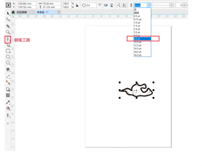Select the Drop Shadow tool
Image resolution: width=202 pixels, height=166 pixels.
8,89
